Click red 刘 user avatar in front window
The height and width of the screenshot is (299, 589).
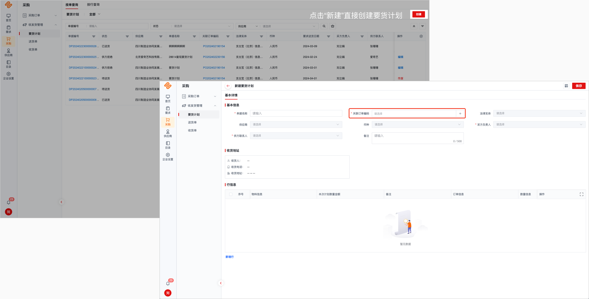(x=168, y=293)
